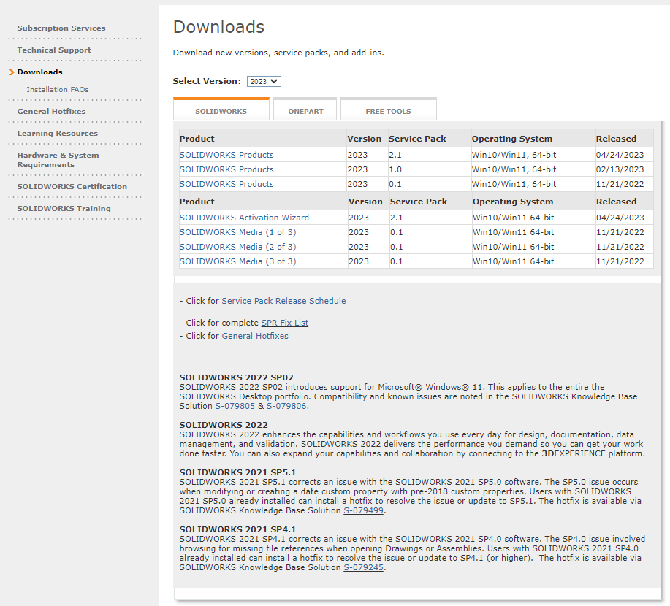Go to Learning Resources in the sidebar
The image size is (670, 606).
(57, 134)
